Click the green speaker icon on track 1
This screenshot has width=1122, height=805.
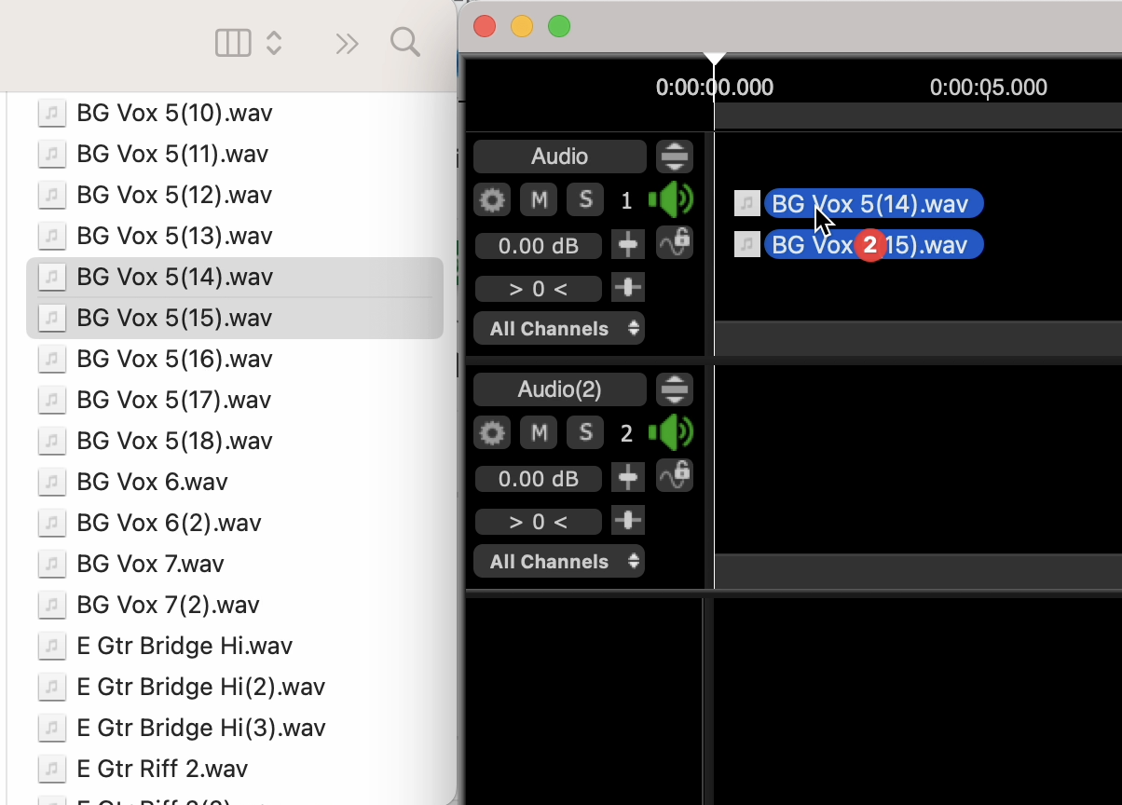[x=672, y=199]
